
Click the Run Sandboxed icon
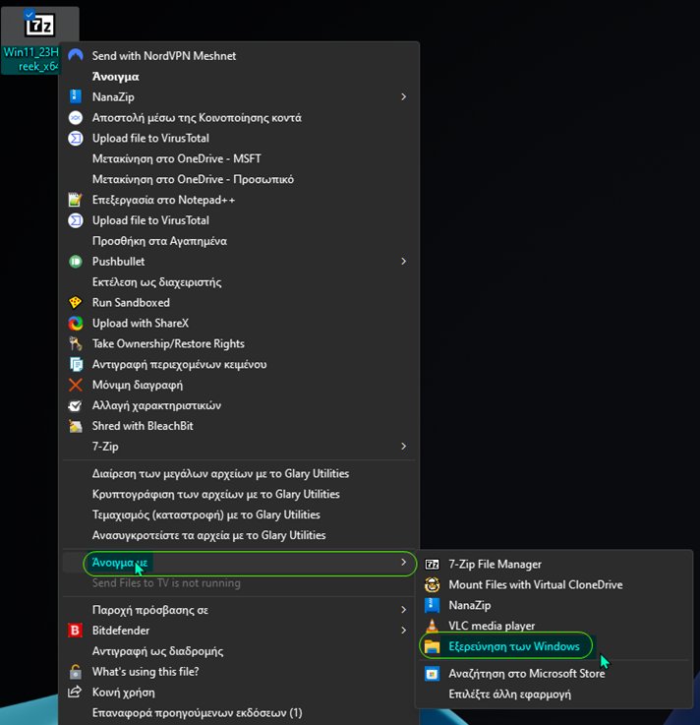click(x=76, y=302)
